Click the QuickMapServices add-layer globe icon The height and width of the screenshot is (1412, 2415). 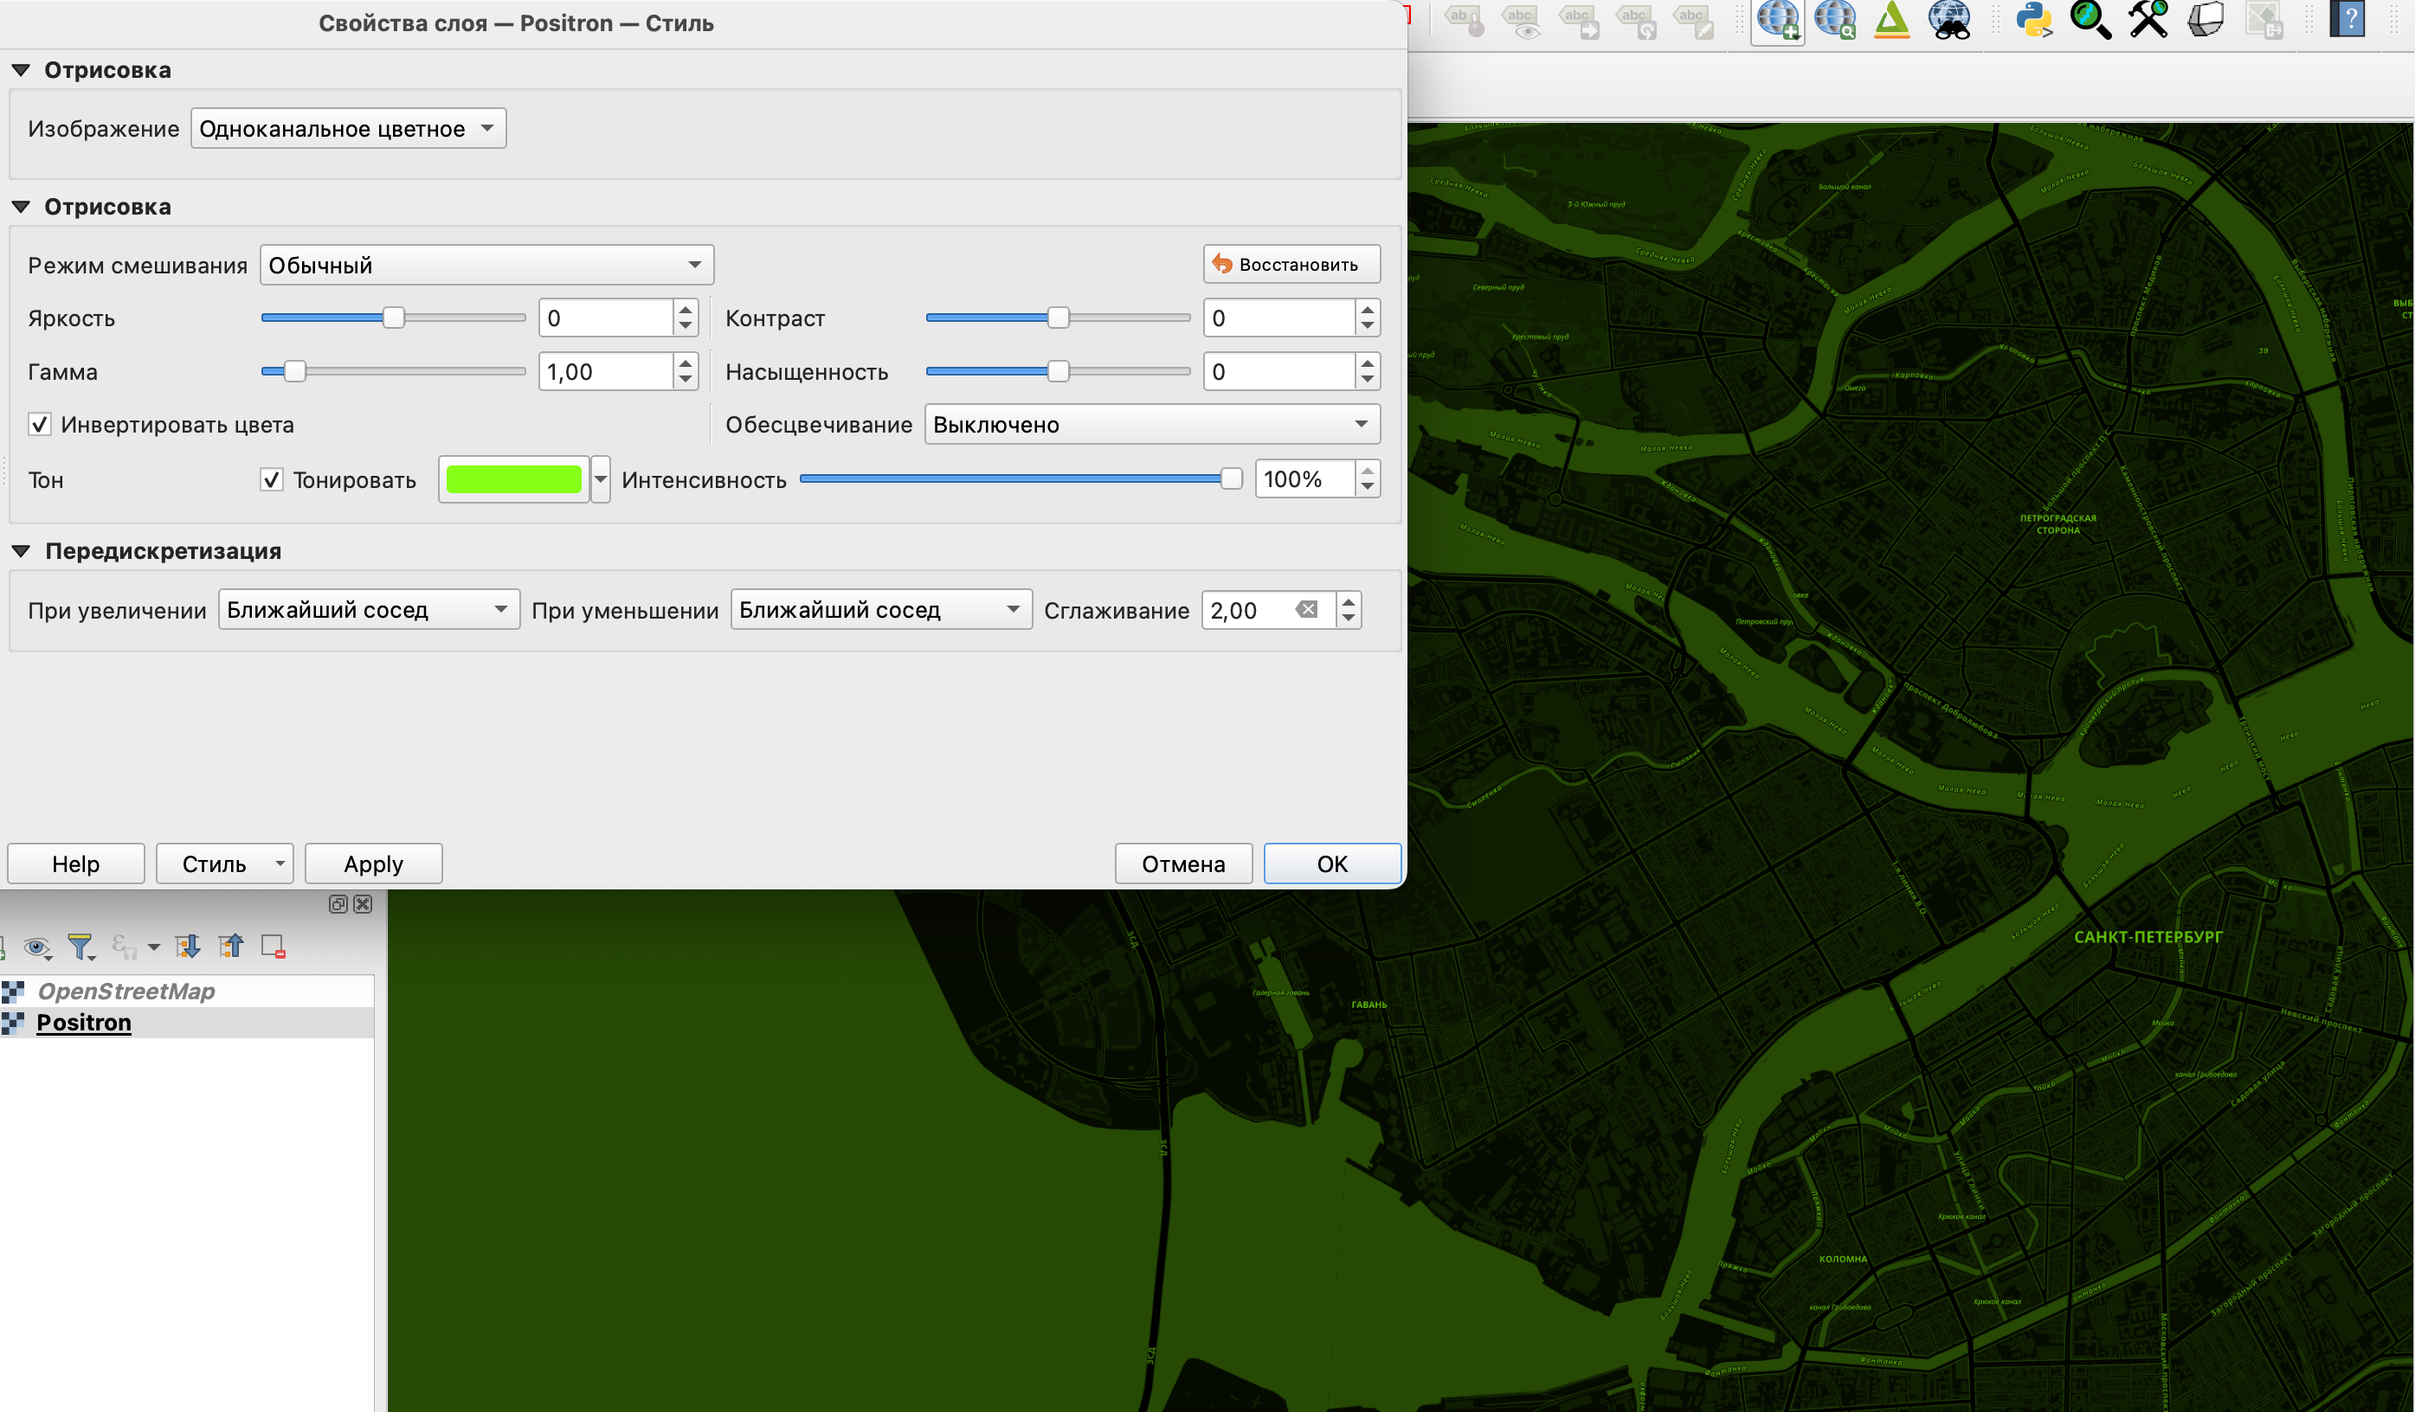[x=1778, y=19]
